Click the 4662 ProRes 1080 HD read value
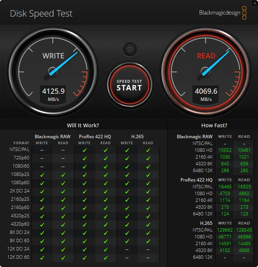Viewport: 258px width, 267px height. pyautogui.click(x=244, y=194)
